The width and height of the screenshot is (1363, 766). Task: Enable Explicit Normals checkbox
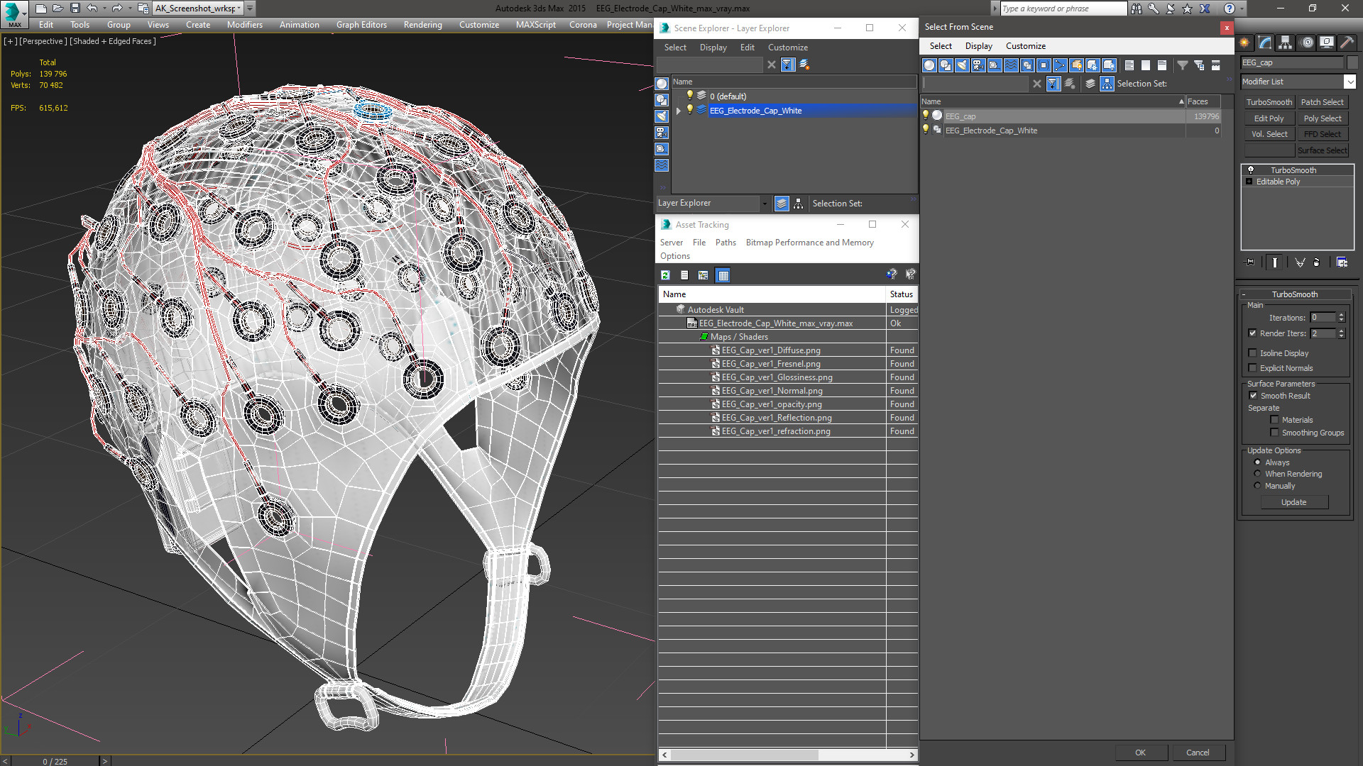1252,368
